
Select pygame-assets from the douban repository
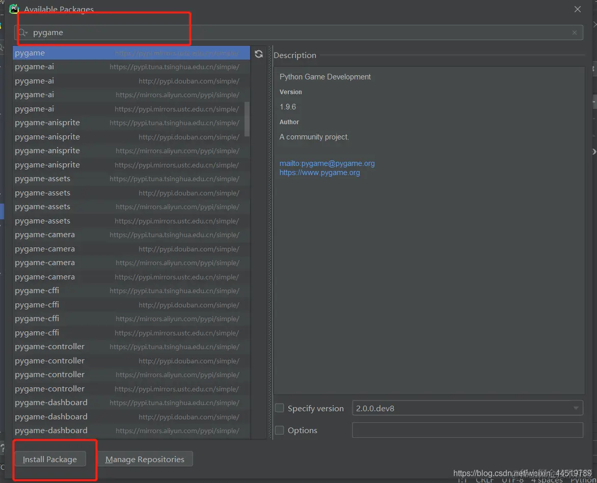coord(131,193)
